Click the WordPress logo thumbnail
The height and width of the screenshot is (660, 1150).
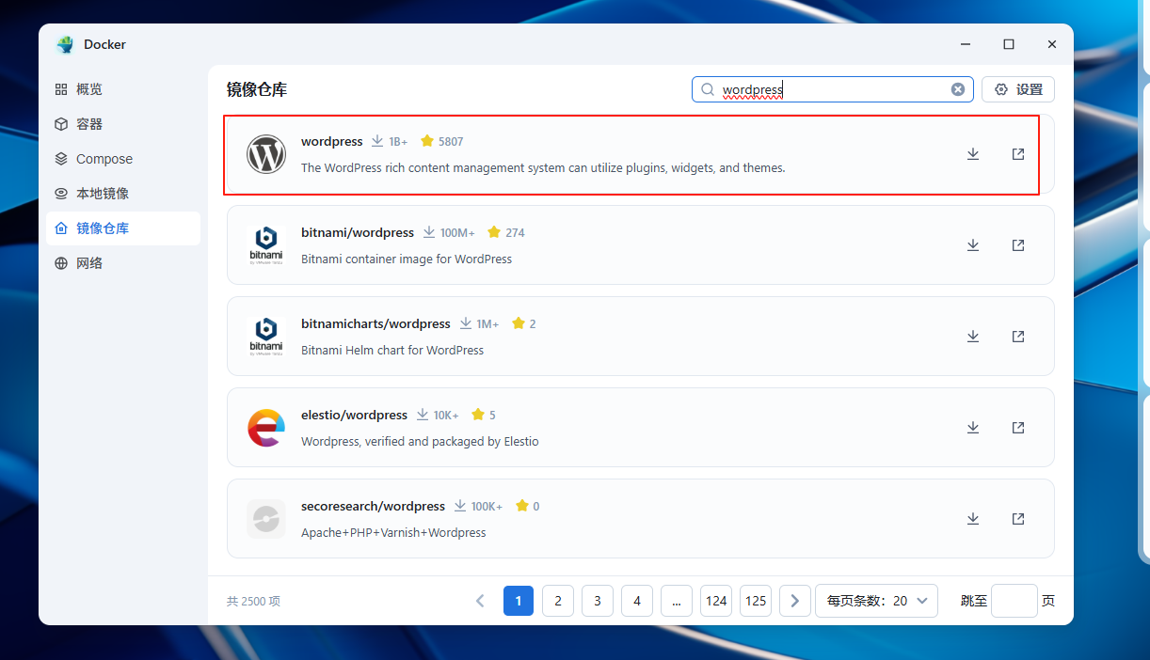click(x=266, y=154)
